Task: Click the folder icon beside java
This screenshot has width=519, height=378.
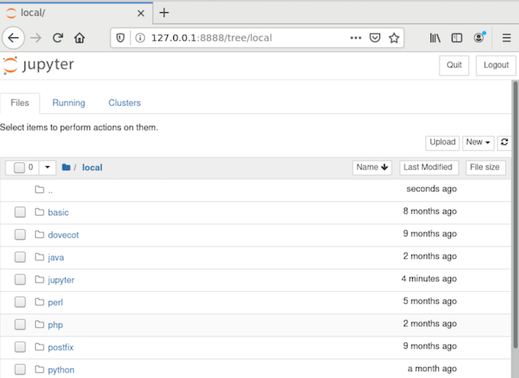Action: coord(40,257)
